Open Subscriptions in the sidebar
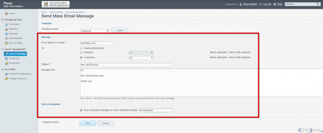 coord(16,38)
